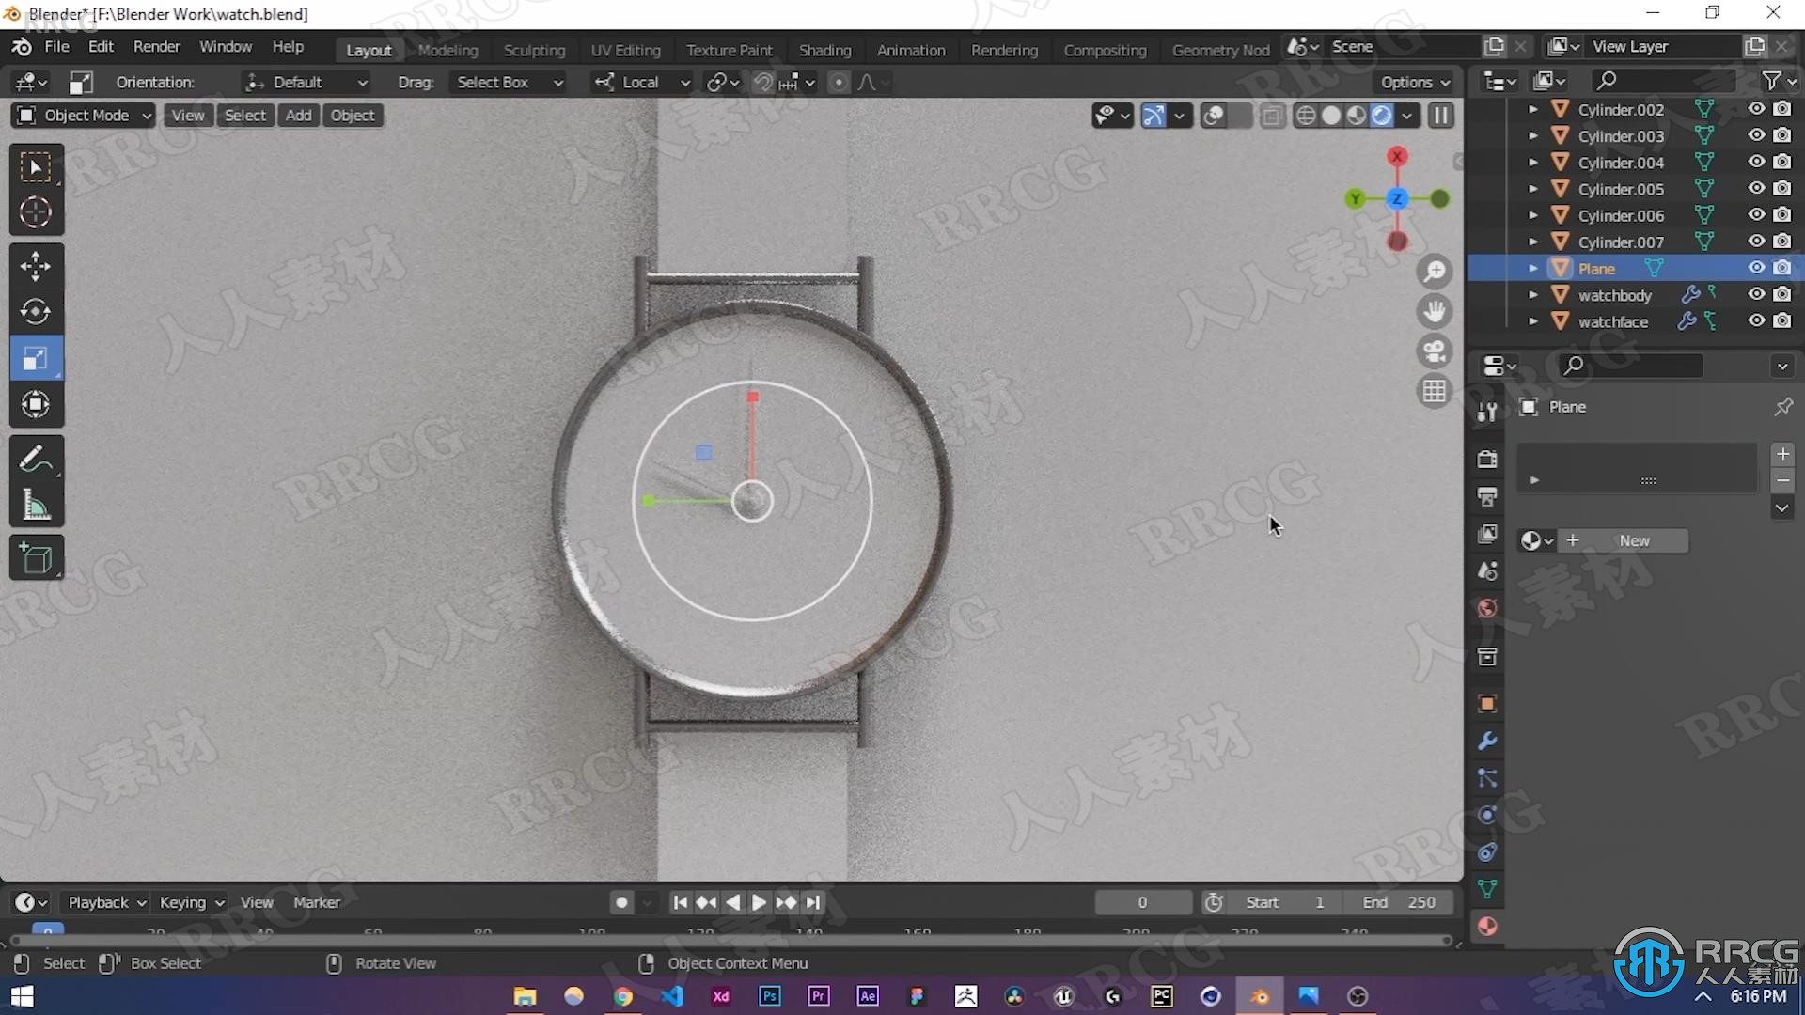Expand the Cylinder.007 outliner item
This screenshot has width=1805, height=1015.
(x=1533, y=242)
